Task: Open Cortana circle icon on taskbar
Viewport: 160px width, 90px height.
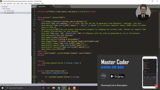Action: point(43,88)
